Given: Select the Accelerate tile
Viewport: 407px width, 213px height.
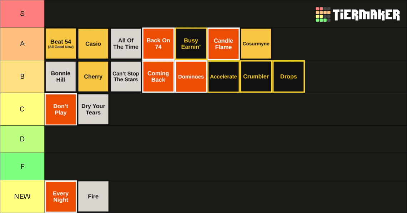Looking at the screenshot, I should click(x=223, y=77).
